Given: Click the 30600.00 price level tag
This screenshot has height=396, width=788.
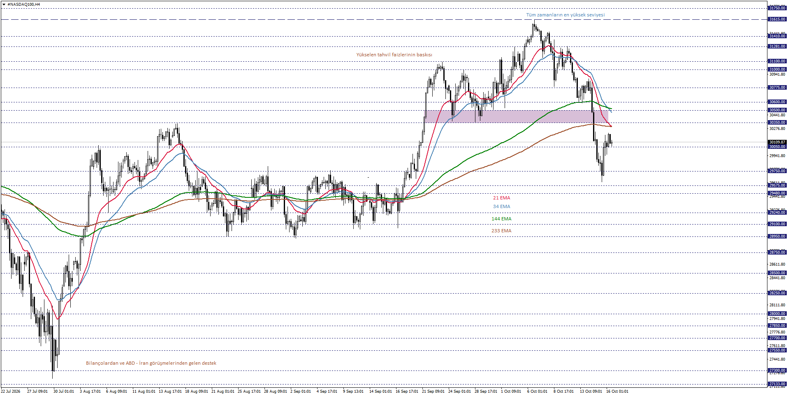Looking at the screenshot, I should tap(777, 102).
